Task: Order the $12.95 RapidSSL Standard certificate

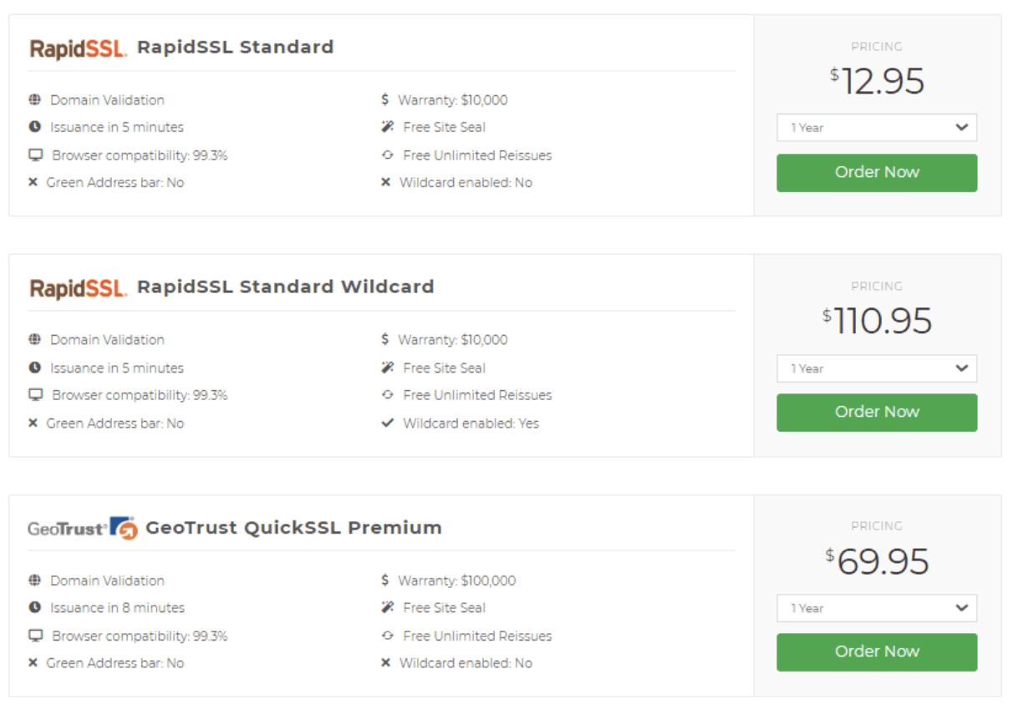Action: click(x=876, y=173)
